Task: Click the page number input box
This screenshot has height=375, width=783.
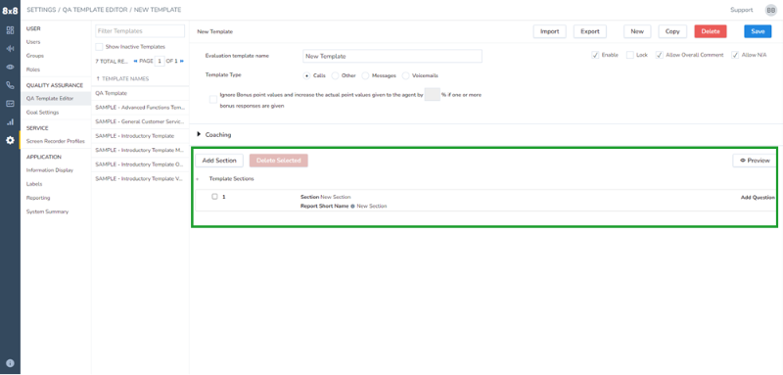Action: pyautogui.click(x=160, y=61)
